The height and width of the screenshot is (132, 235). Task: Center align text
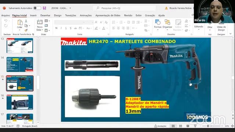(118, 28)
